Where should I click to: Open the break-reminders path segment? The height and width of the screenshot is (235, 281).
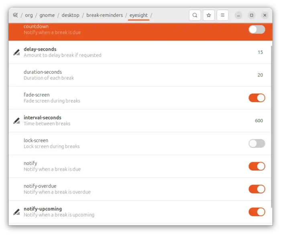[105, 15]
